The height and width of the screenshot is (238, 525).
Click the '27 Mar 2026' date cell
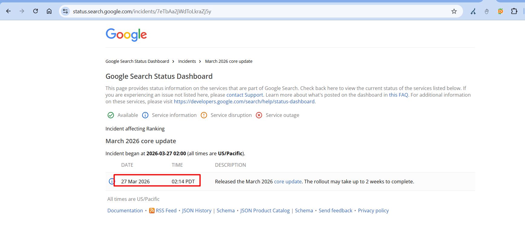(x=135, y=182)
